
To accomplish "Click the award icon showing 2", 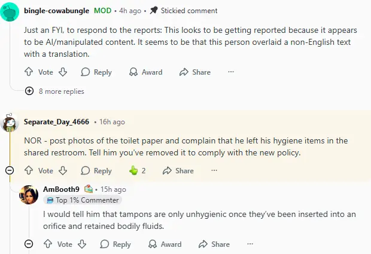I will 133,170.
